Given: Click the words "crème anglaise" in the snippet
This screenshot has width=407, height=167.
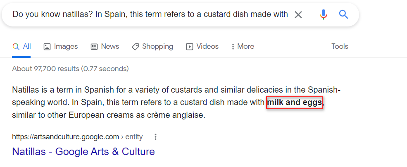Looking at the screenshot, I should pos(179,115).
